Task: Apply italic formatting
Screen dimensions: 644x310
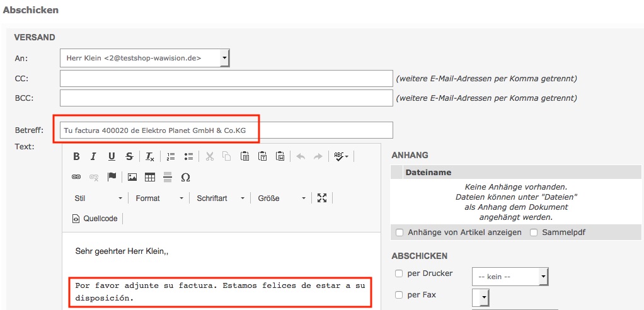Action: 94,156
